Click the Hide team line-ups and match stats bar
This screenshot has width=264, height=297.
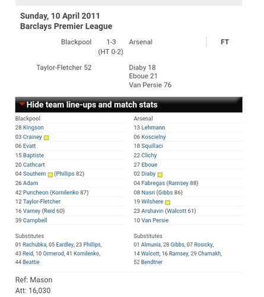[129, 105]
